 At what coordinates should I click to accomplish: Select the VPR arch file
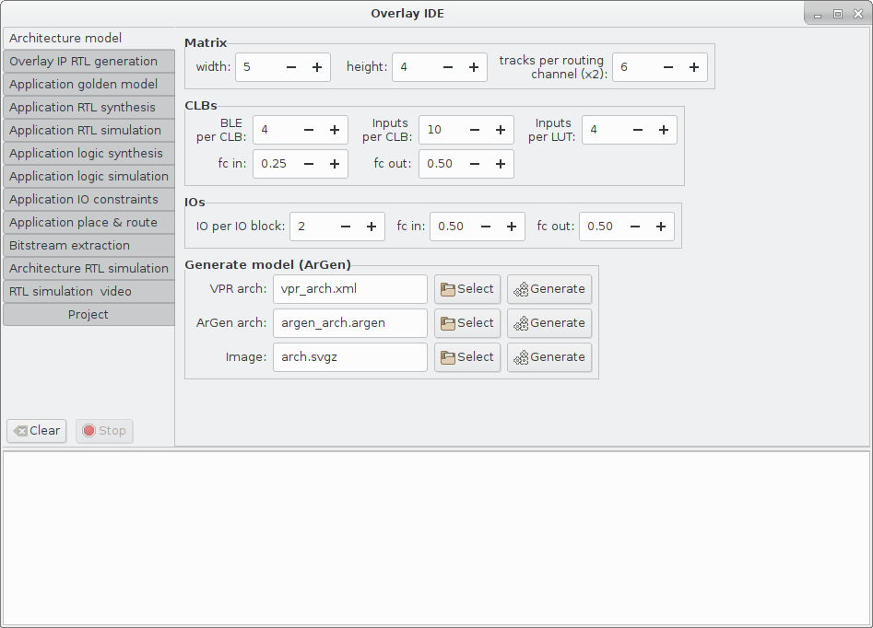click(x=467, y=289)
